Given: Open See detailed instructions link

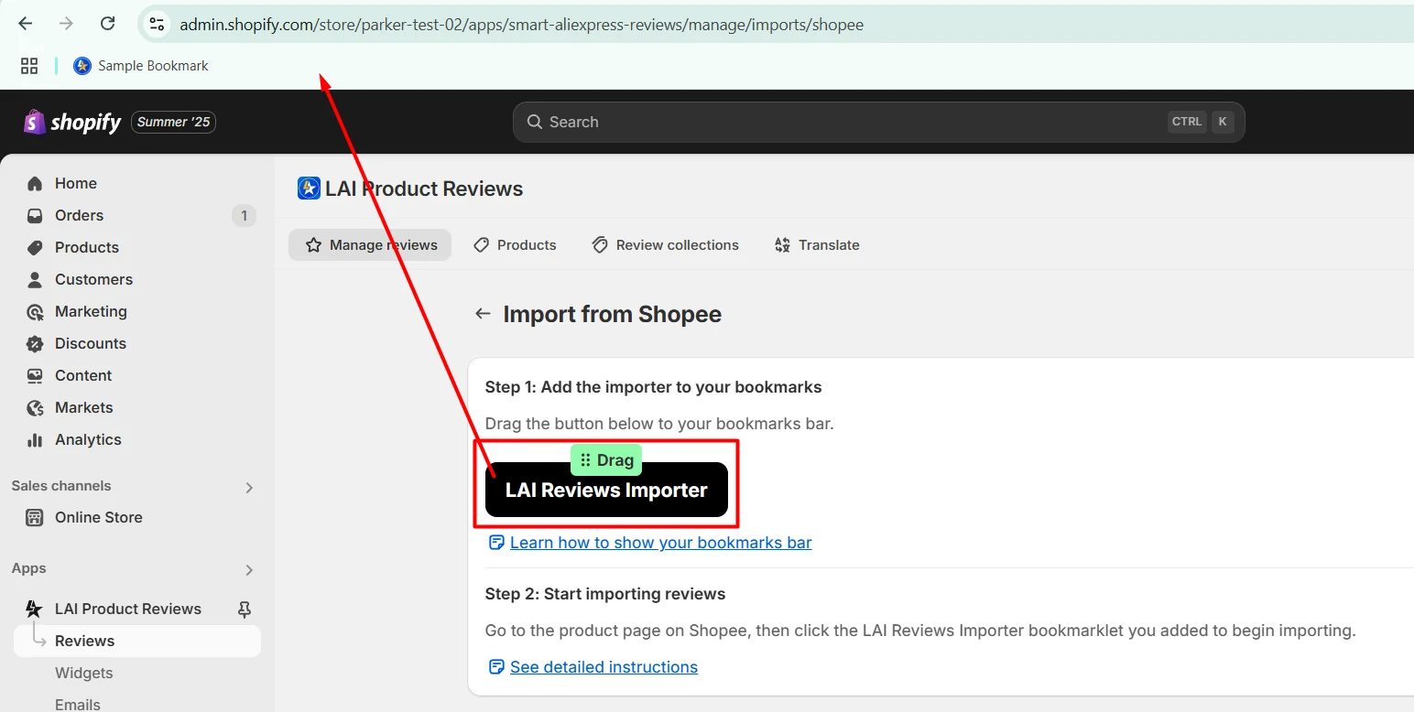Looking at the screenshot, I should (604, 667).
